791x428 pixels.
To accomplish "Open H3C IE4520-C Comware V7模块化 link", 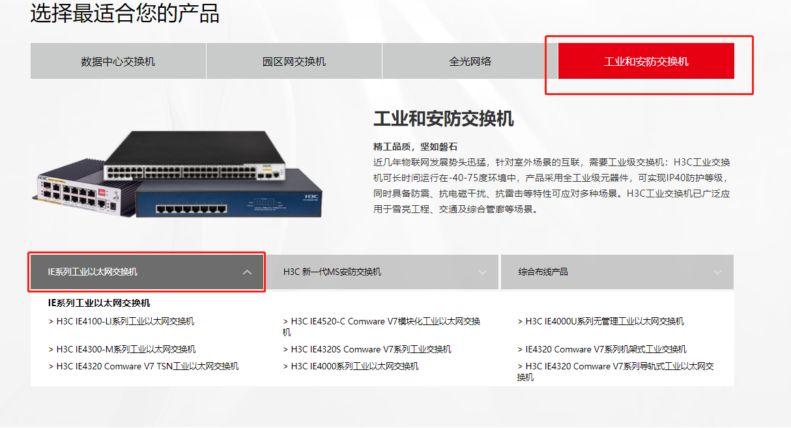I will coord(382,326).
